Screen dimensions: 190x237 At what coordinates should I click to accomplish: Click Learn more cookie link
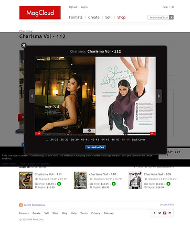point(9,164)
